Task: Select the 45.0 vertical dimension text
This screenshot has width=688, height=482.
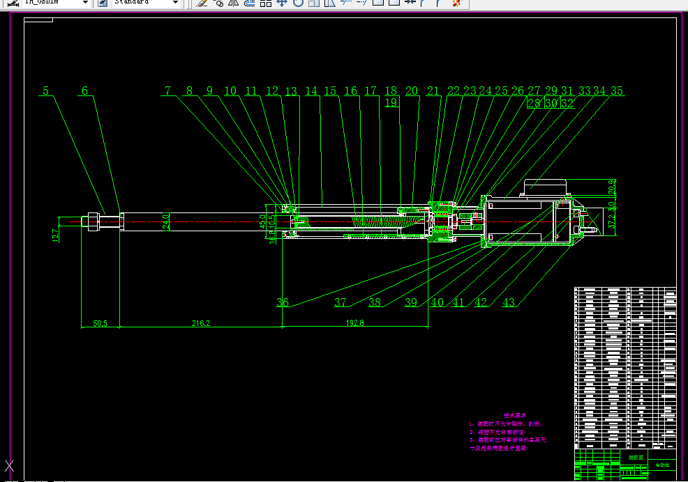Action: coord(262,221)
